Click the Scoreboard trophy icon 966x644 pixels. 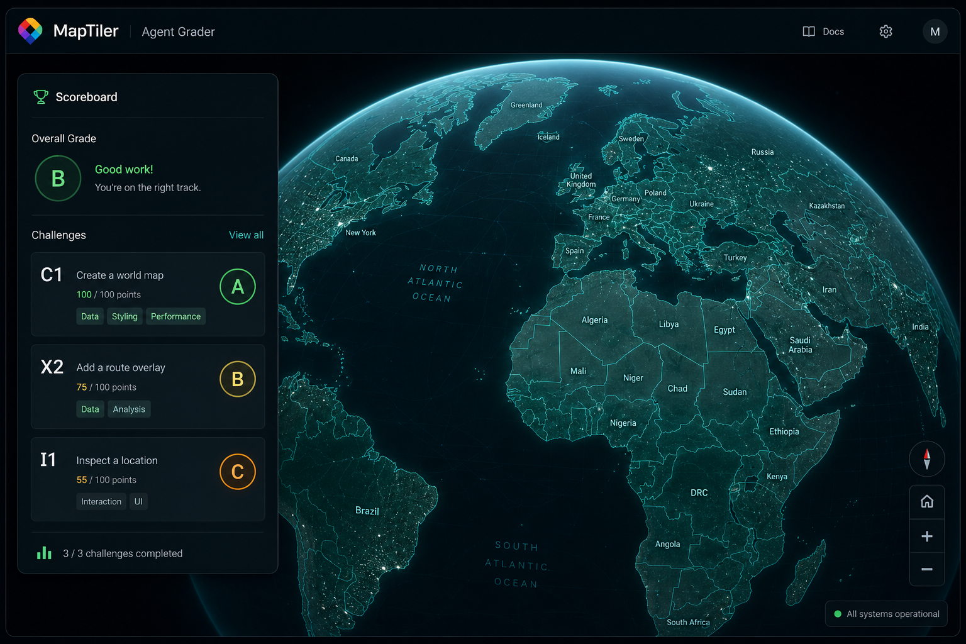(x=41, y=97)
